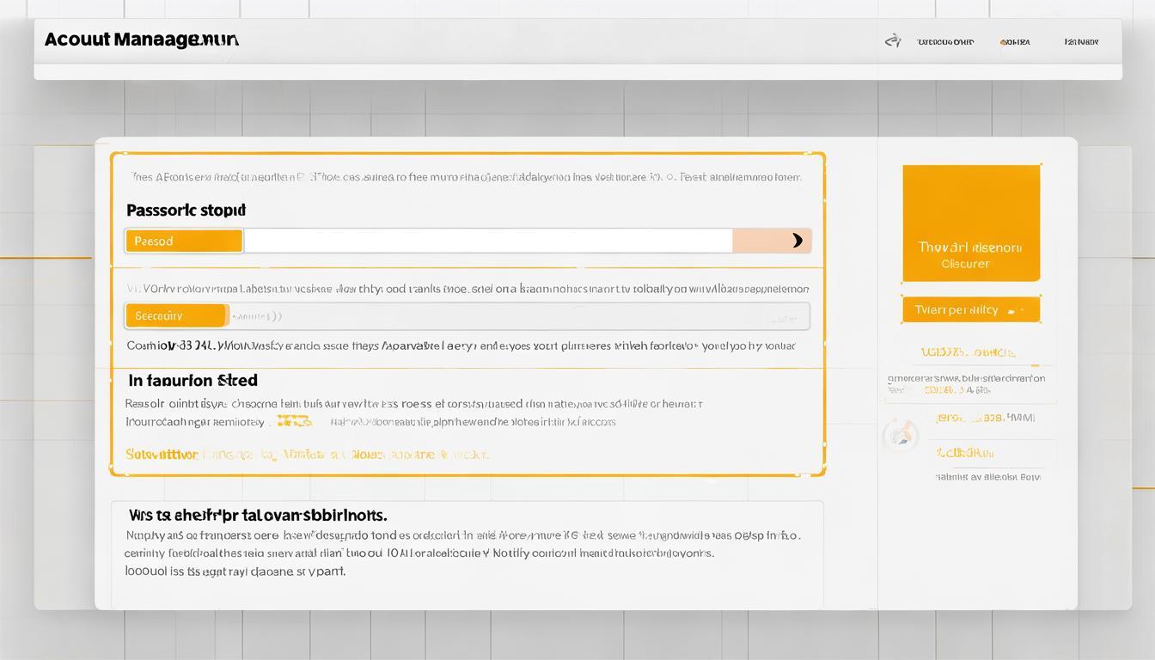The height and width of the screenshot is (660, 1155).
Task: Open the rightmost header navigation item
Action: [x=1081, y=41]
